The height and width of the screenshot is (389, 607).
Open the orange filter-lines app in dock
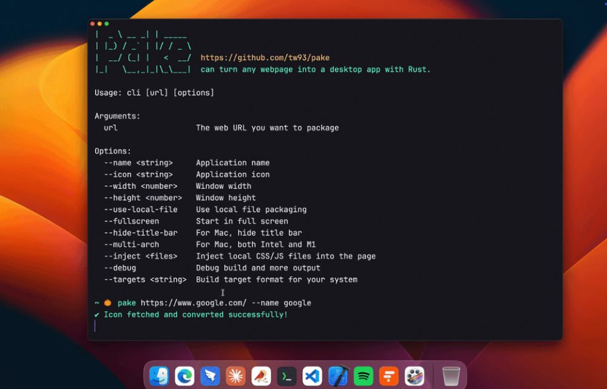point(389,376)
